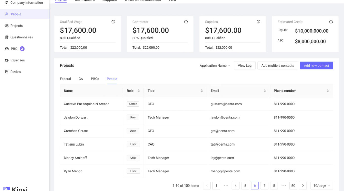Click email gustavo@penta.com
The image size is (344, 191).
click(x=226, y=104)
